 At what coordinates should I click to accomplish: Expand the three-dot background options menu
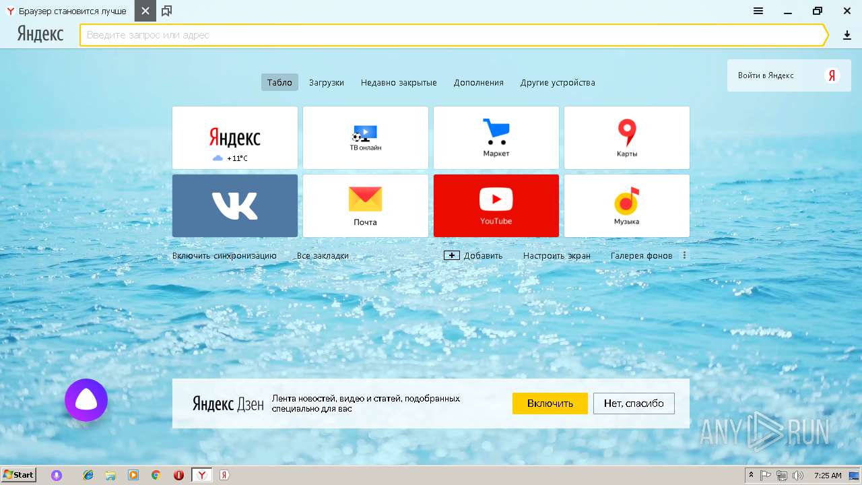point(685,255)
